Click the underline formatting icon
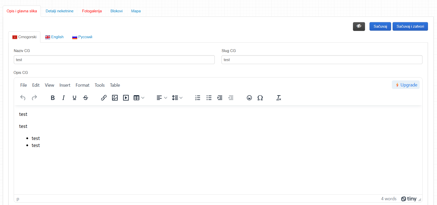This screenshot has width=437, height=205. 75,98
